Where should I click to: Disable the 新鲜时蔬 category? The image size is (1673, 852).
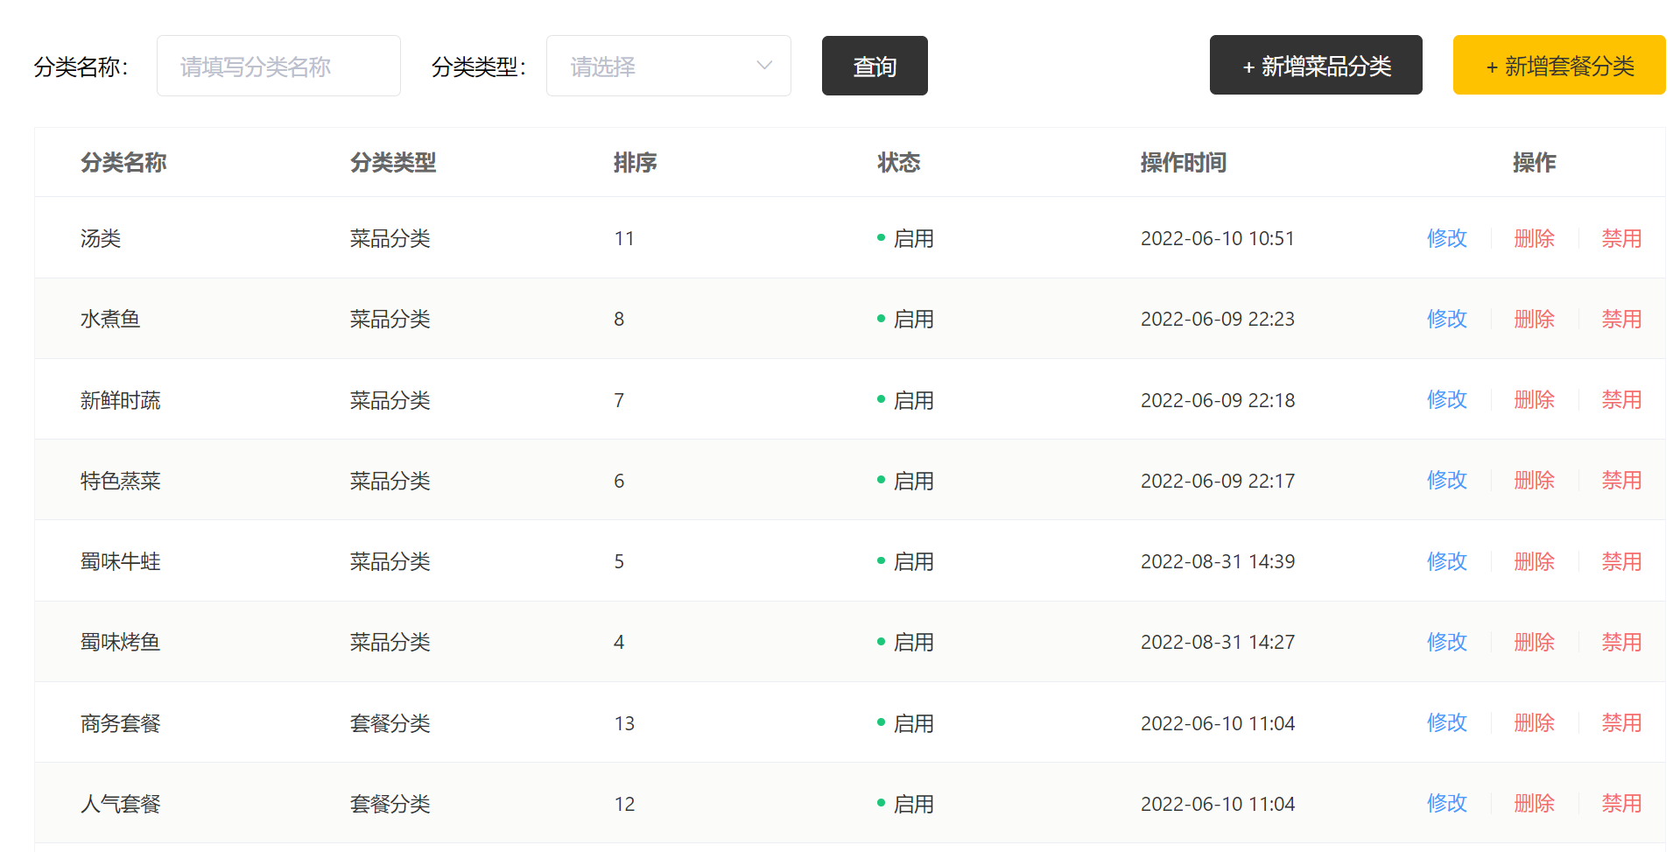click(1620, 400)
